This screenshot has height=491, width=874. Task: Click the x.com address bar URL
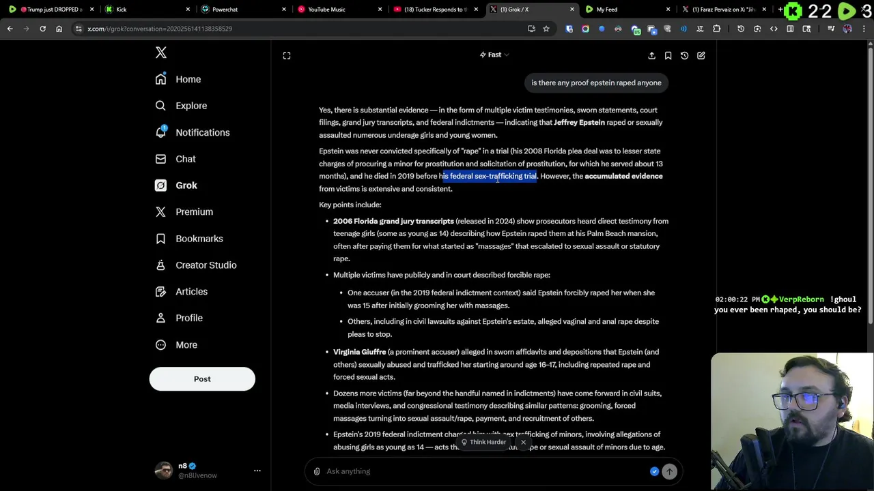point(160,29)
